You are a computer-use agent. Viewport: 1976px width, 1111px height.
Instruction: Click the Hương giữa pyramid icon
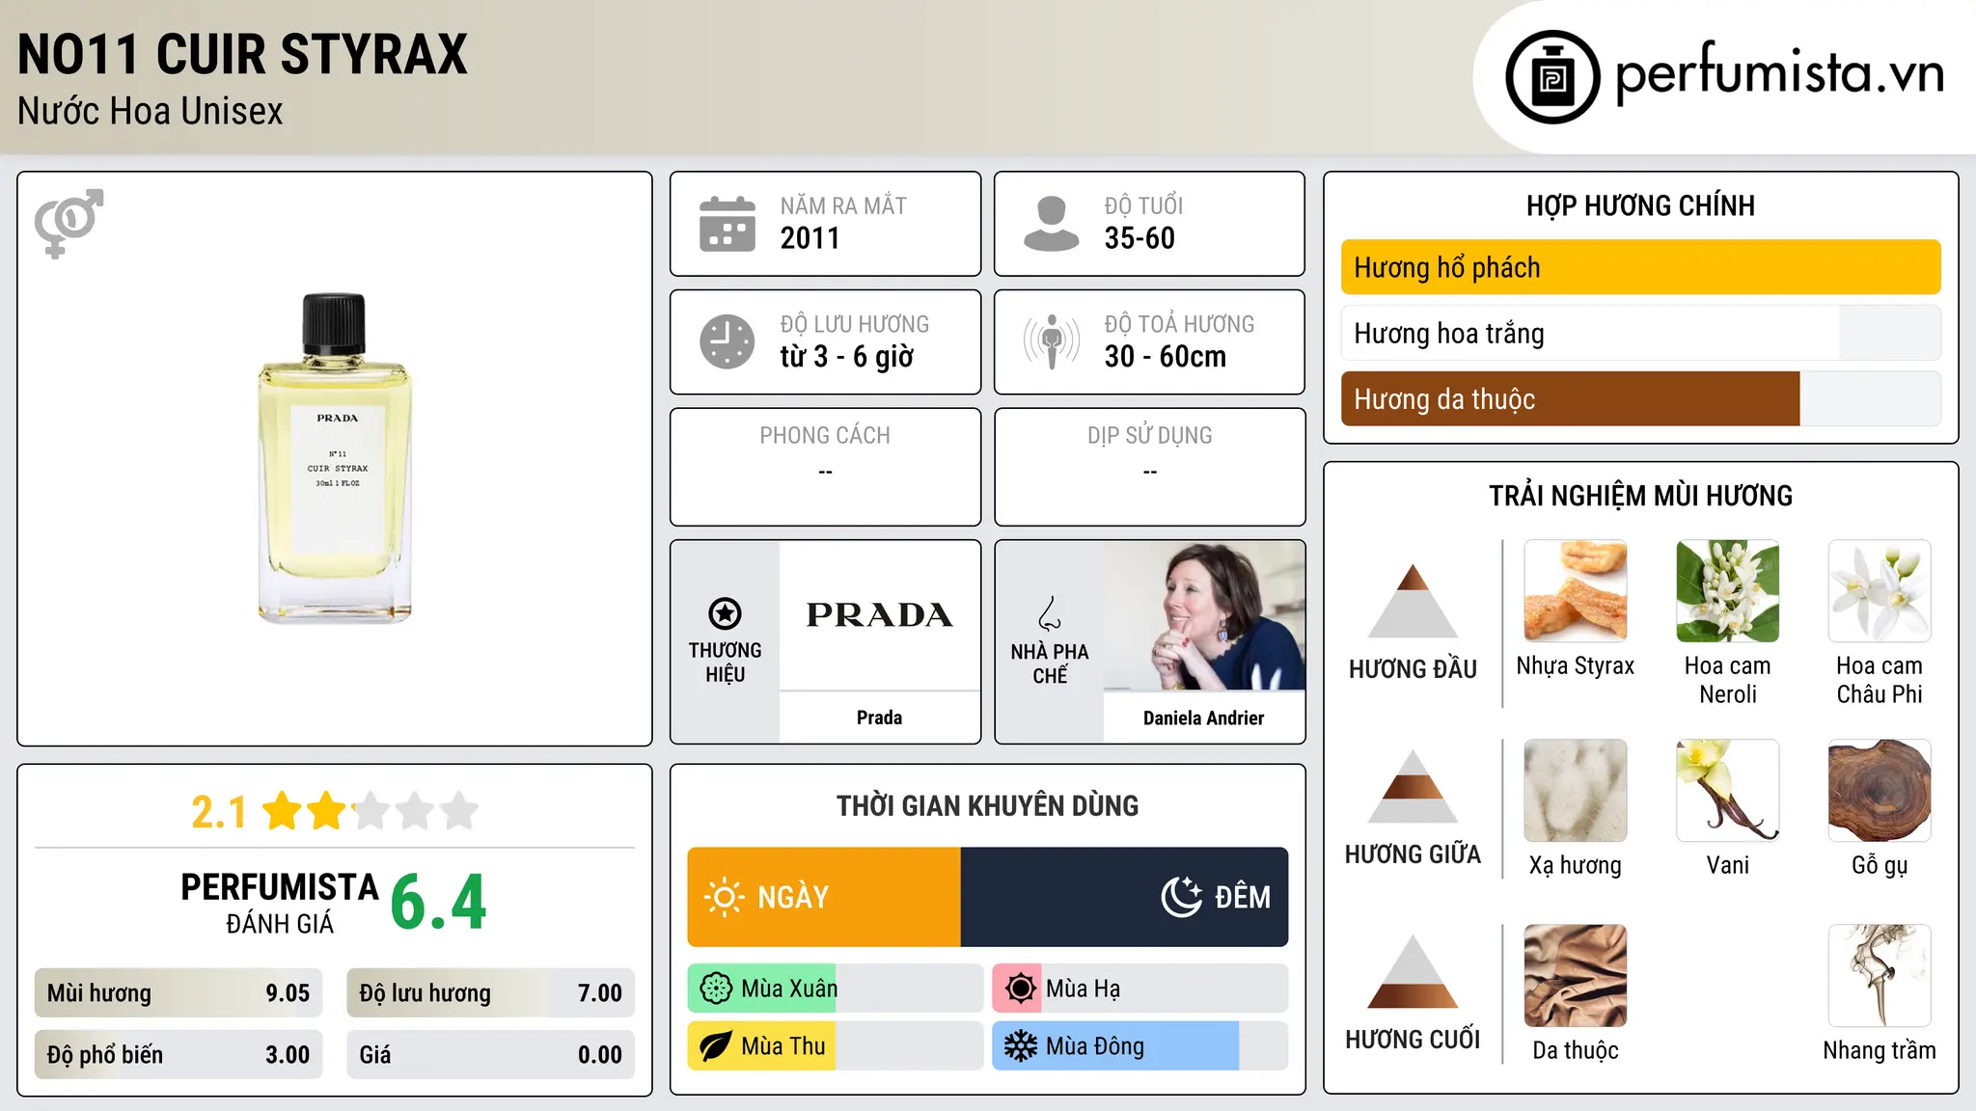click(1413, 786)
